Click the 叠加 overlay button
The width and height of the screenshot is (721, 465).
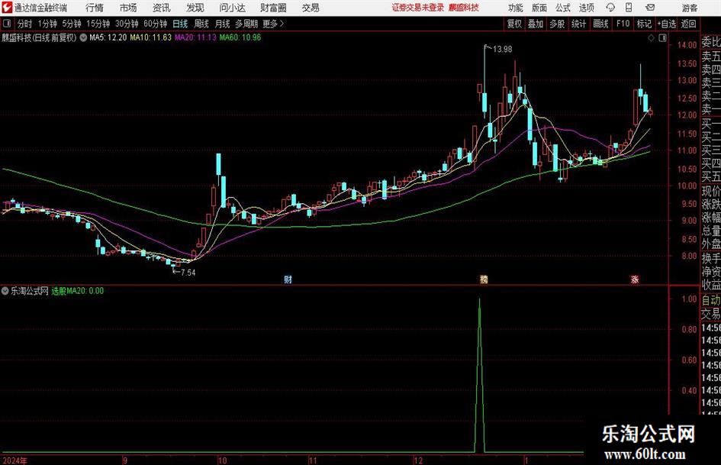pos(536,24)
